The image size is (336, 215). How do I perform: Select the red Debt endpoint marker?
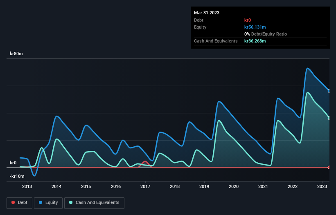[329, 167]
